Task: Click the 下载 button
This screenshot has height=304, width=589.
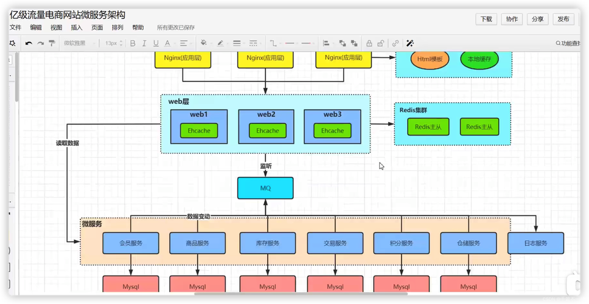Action: point(486,19)
